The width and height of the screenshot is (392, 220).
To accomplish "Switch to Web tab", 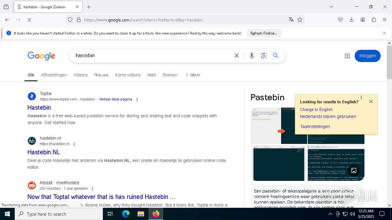I will [152, 75].
